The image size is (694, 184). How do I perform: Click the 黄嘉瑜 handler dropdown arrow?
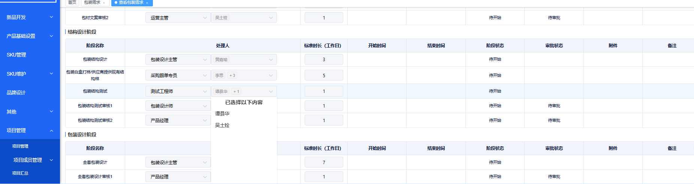tap(271, 60)
